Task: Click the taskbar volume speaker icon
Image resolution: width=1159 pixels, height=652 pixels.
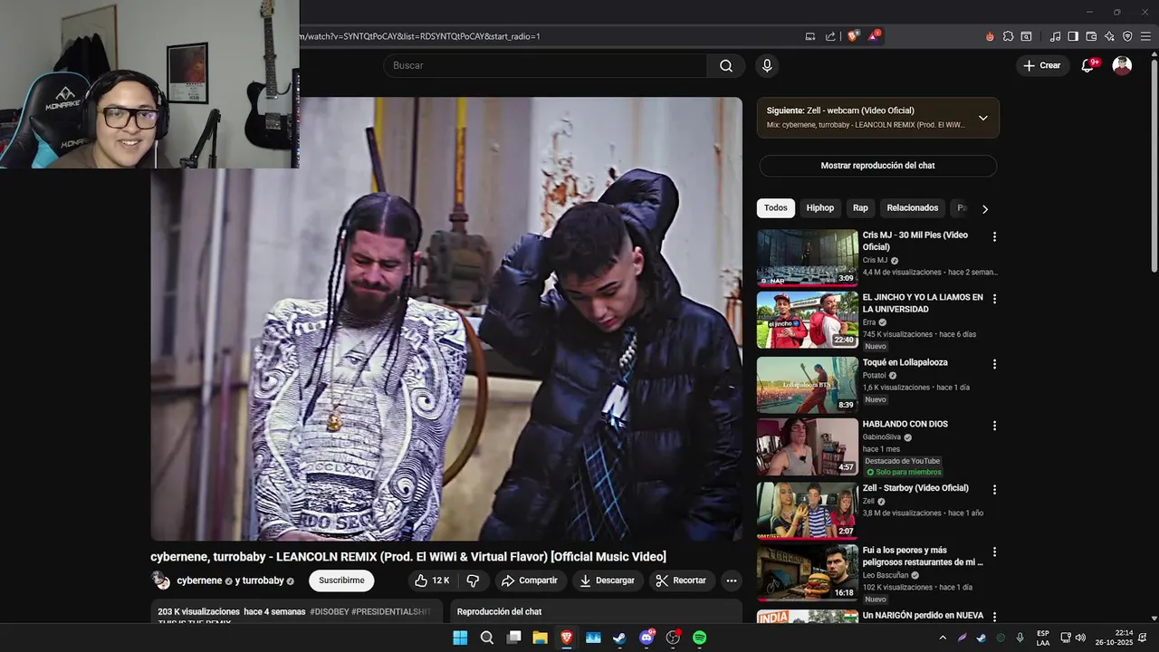Action: click(1080, 638)
